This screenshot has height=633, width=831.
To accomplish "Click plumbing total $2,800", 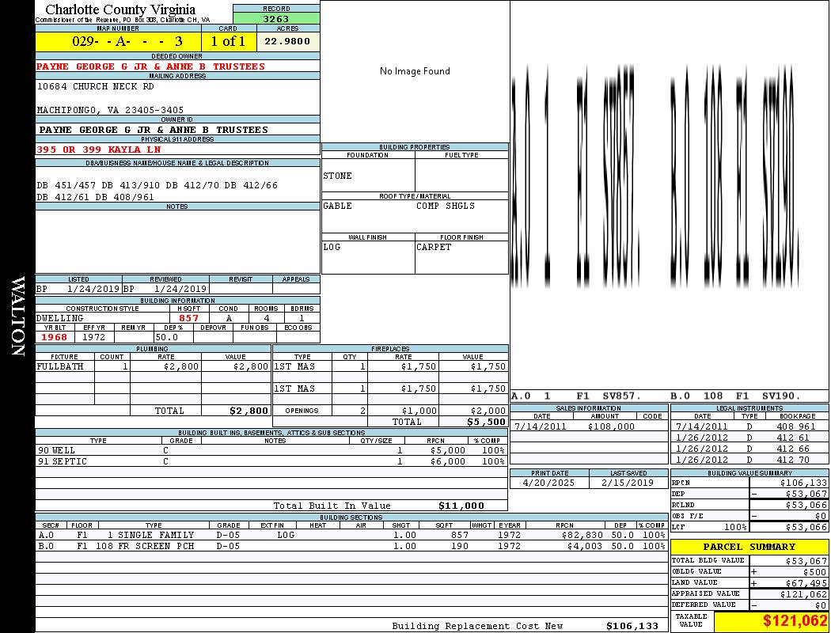I will click(249, 411).
